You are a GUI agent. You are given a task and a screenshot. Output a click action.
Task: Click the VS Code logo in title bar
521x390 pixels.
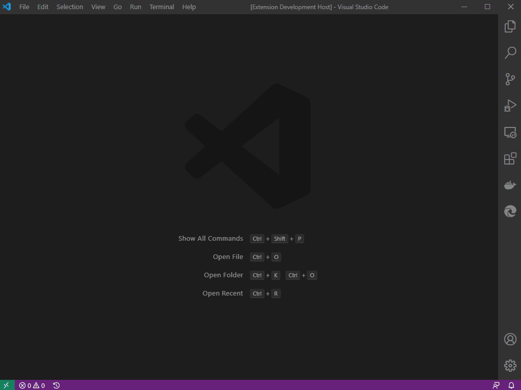pos(7,7)
